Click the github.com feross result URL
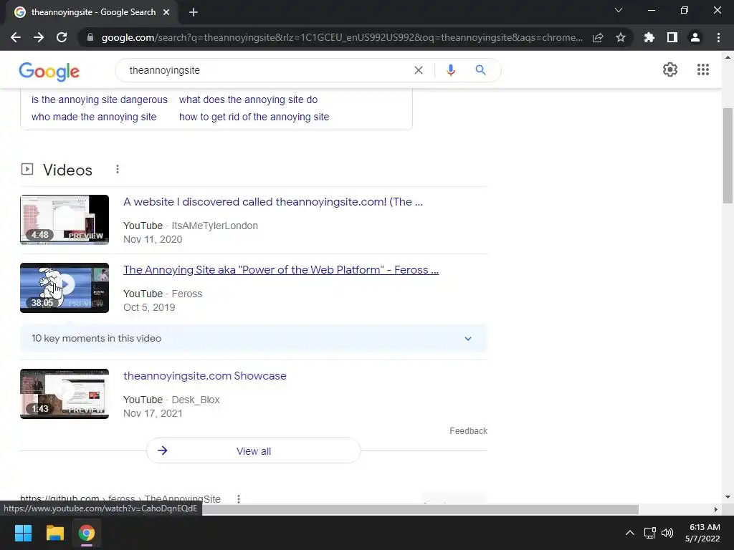Viewport: 734px width, 550px height. point(120,499)
